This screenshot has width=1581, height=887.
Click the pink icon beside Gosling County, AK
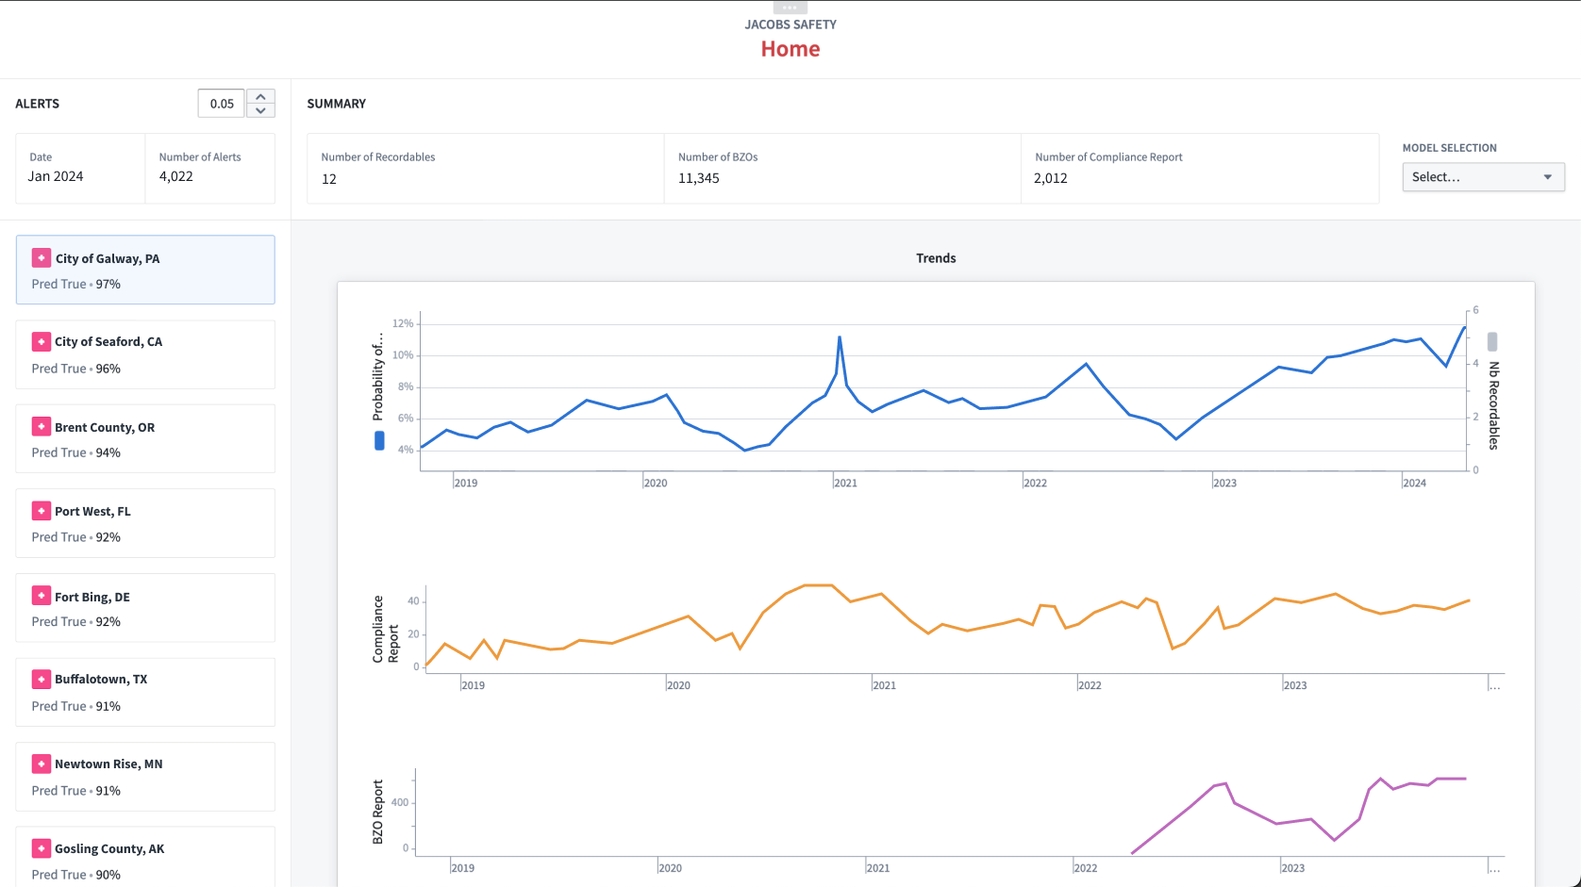coord(42,848)
